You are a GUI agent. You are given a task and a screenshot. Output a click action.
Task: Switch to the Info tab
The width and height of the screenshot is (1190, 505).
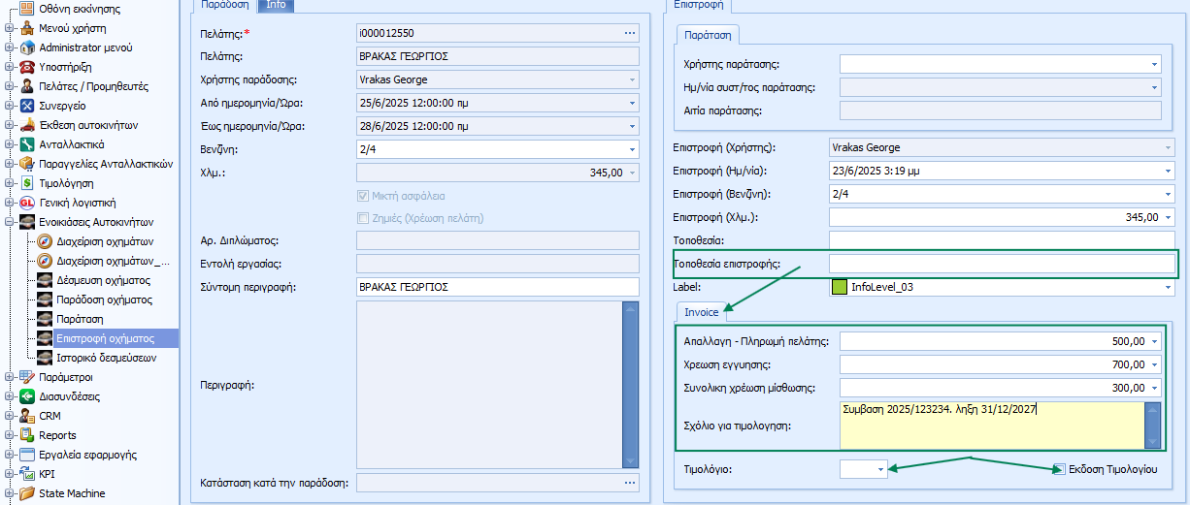(x=276, y=5)
